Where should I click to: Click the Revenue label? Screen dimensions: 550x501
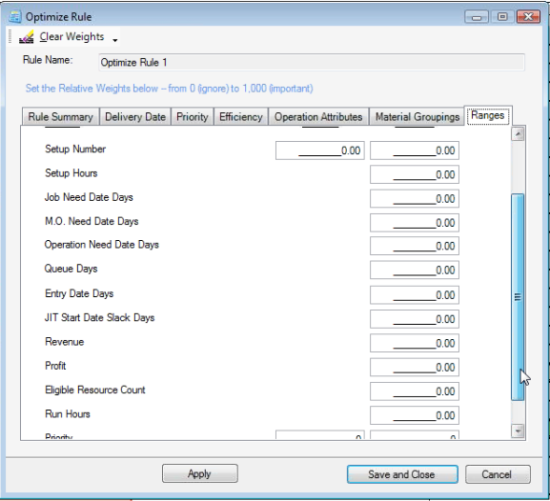pyautogui.click(x=65, y=342)
